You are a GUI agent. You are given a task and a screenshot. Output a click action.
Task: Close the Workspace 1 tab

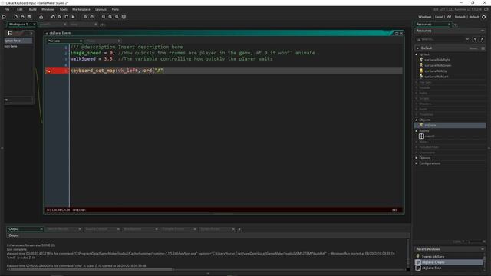tap(34, 25)
